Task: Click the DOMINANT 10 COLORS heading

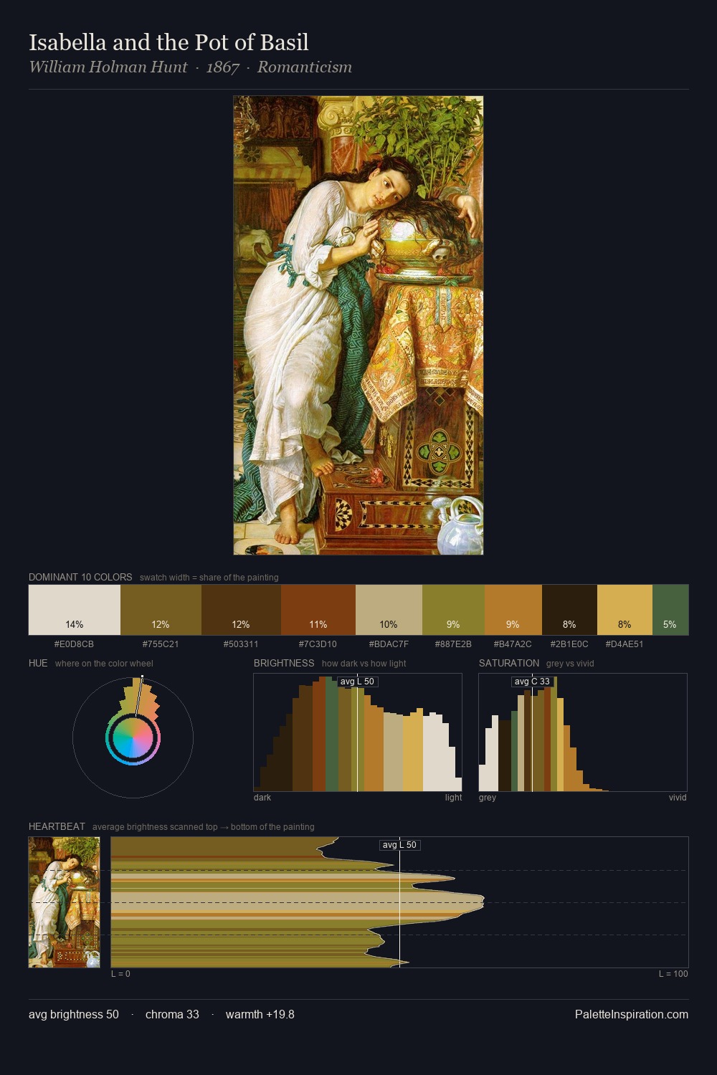Action: (80, 577)
